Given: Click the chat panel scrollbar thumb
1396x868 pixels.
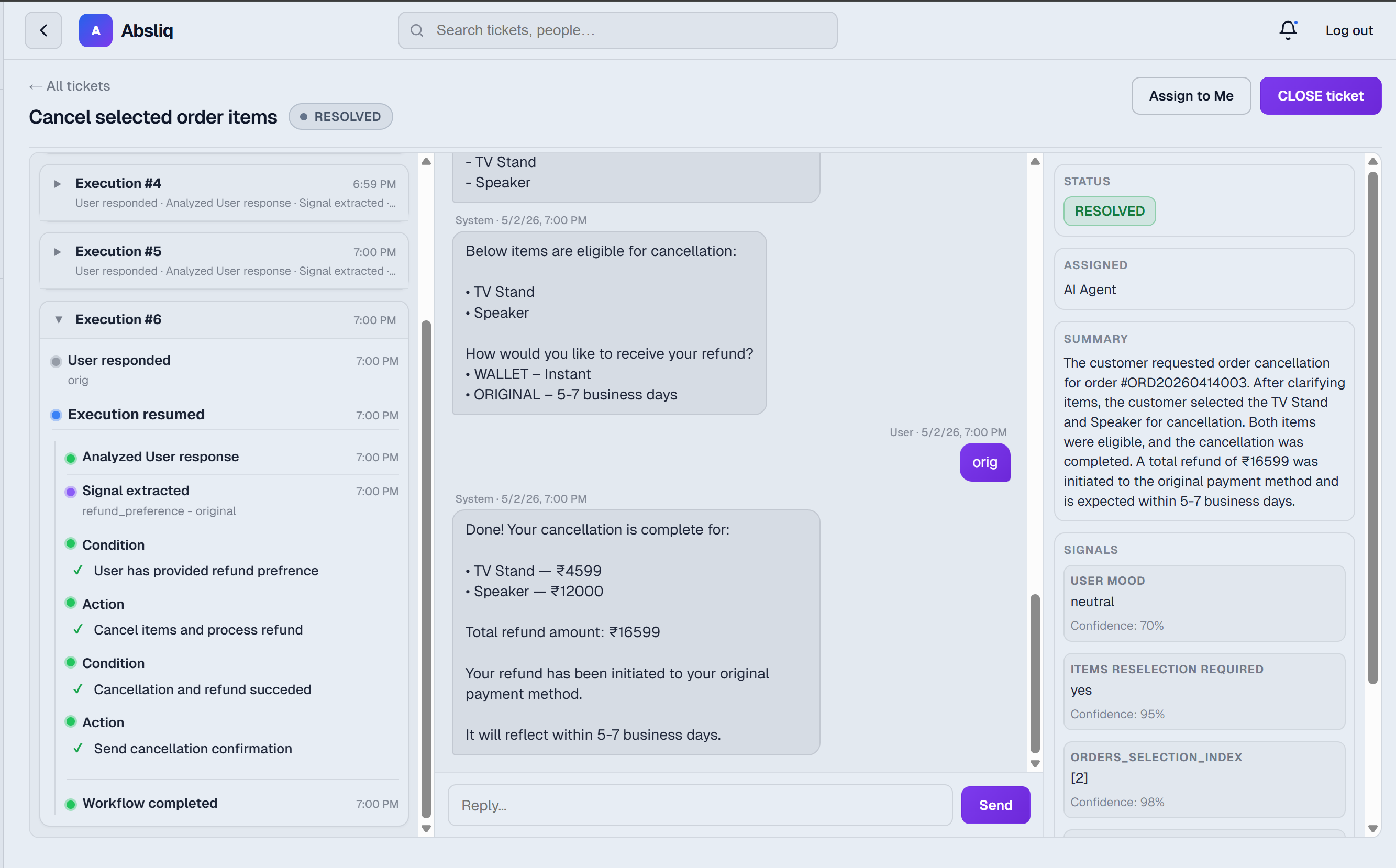Looking at the screenshot, I should tap(1035, 673).
